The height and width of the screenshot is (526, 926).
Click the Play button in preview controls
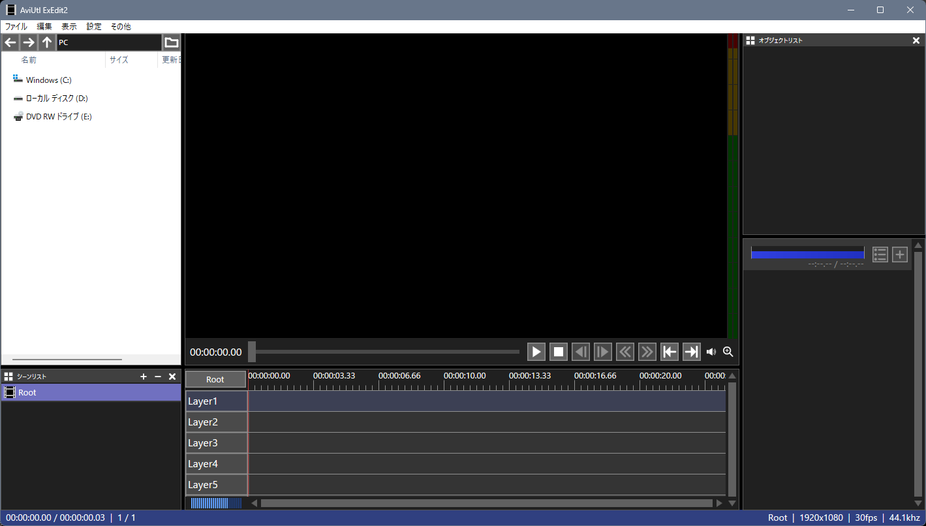[x=536, y=352]
